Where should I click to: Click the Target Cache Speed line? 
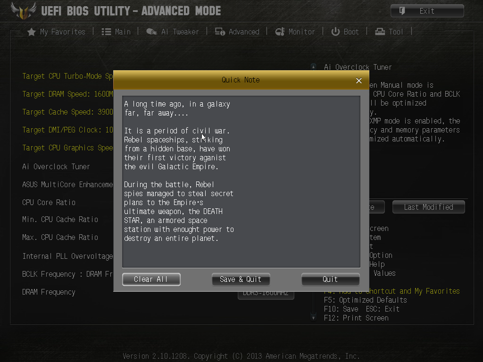(67, 112)
